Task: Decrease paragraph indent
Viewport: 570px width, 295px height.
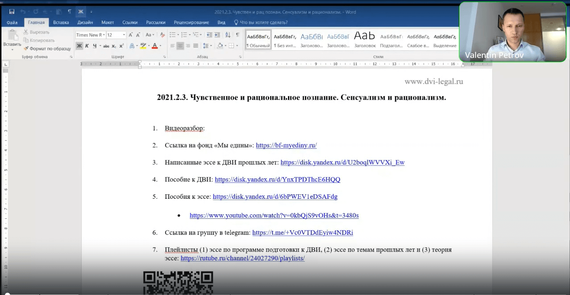Action: click(209, 35)
